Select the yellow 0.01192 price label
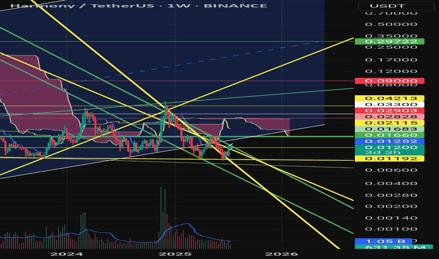Viewport: 439px width, 259px height. pos(389,159)
